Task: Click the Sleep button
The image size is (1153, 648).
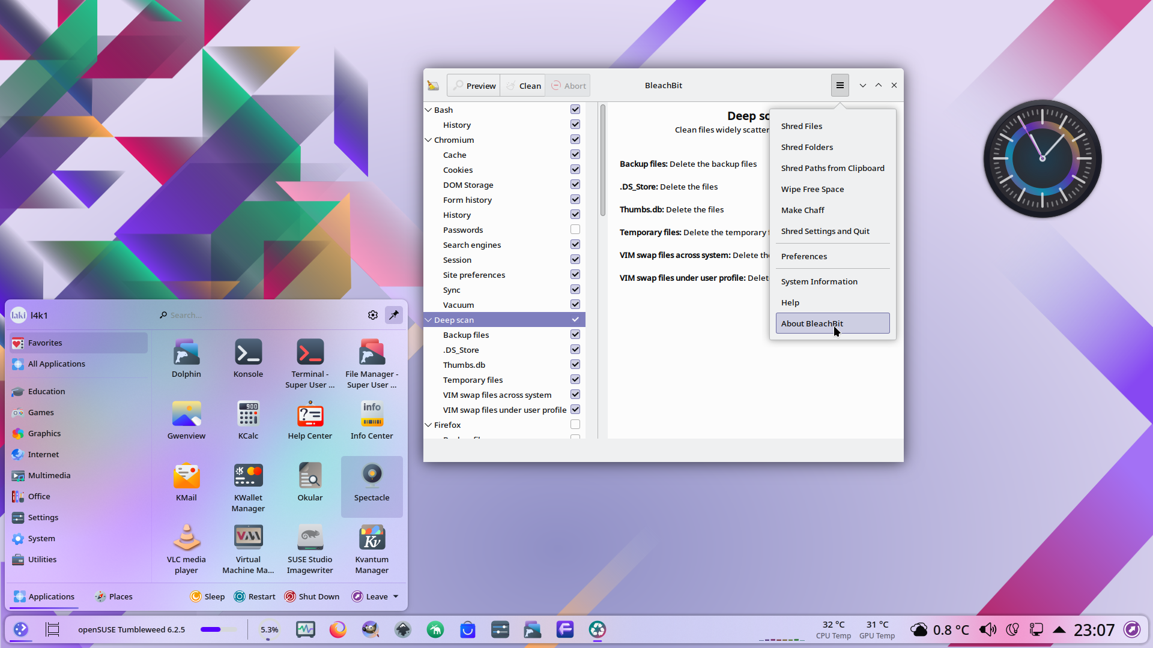Action: point(207,596)
